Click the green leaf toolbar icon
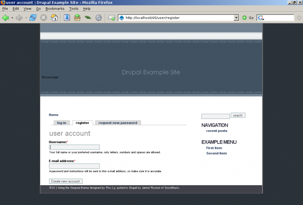The width and height of the screenshot is (303, 205). click(88, 18)
